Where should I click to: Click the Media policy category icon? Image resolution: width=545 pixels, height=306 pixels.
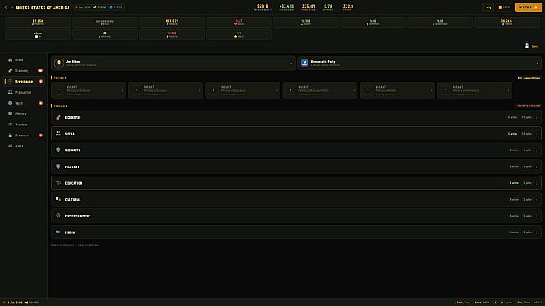(59, 232)
